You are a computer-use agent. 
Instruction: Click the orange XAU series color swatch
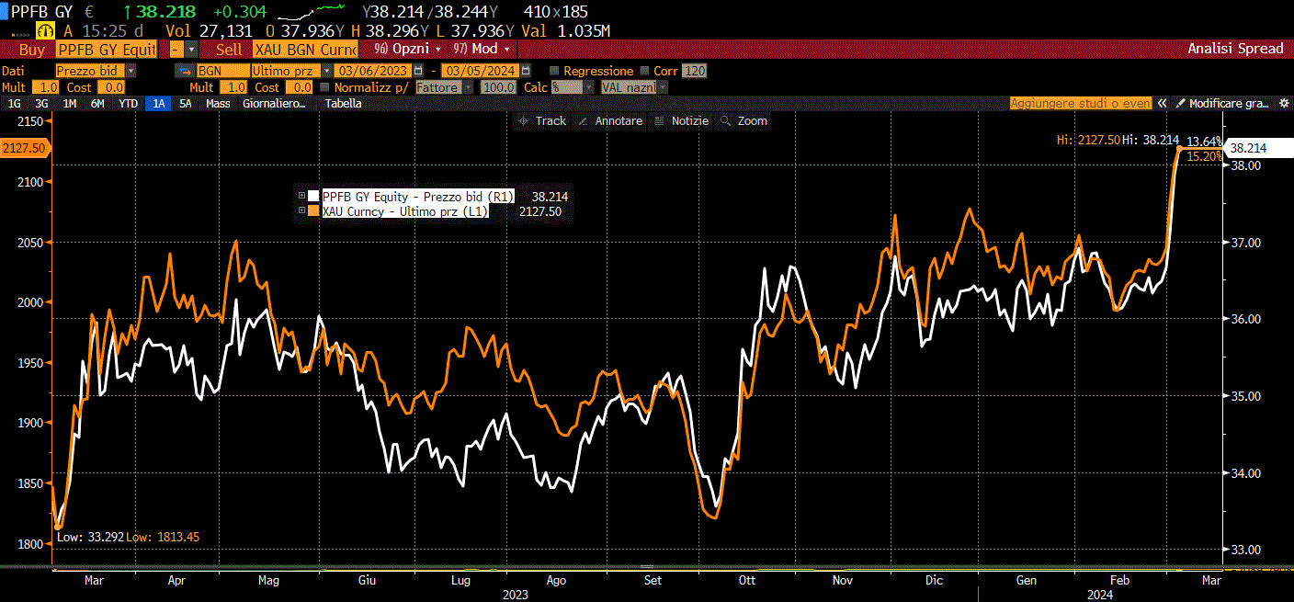[313, 211]
